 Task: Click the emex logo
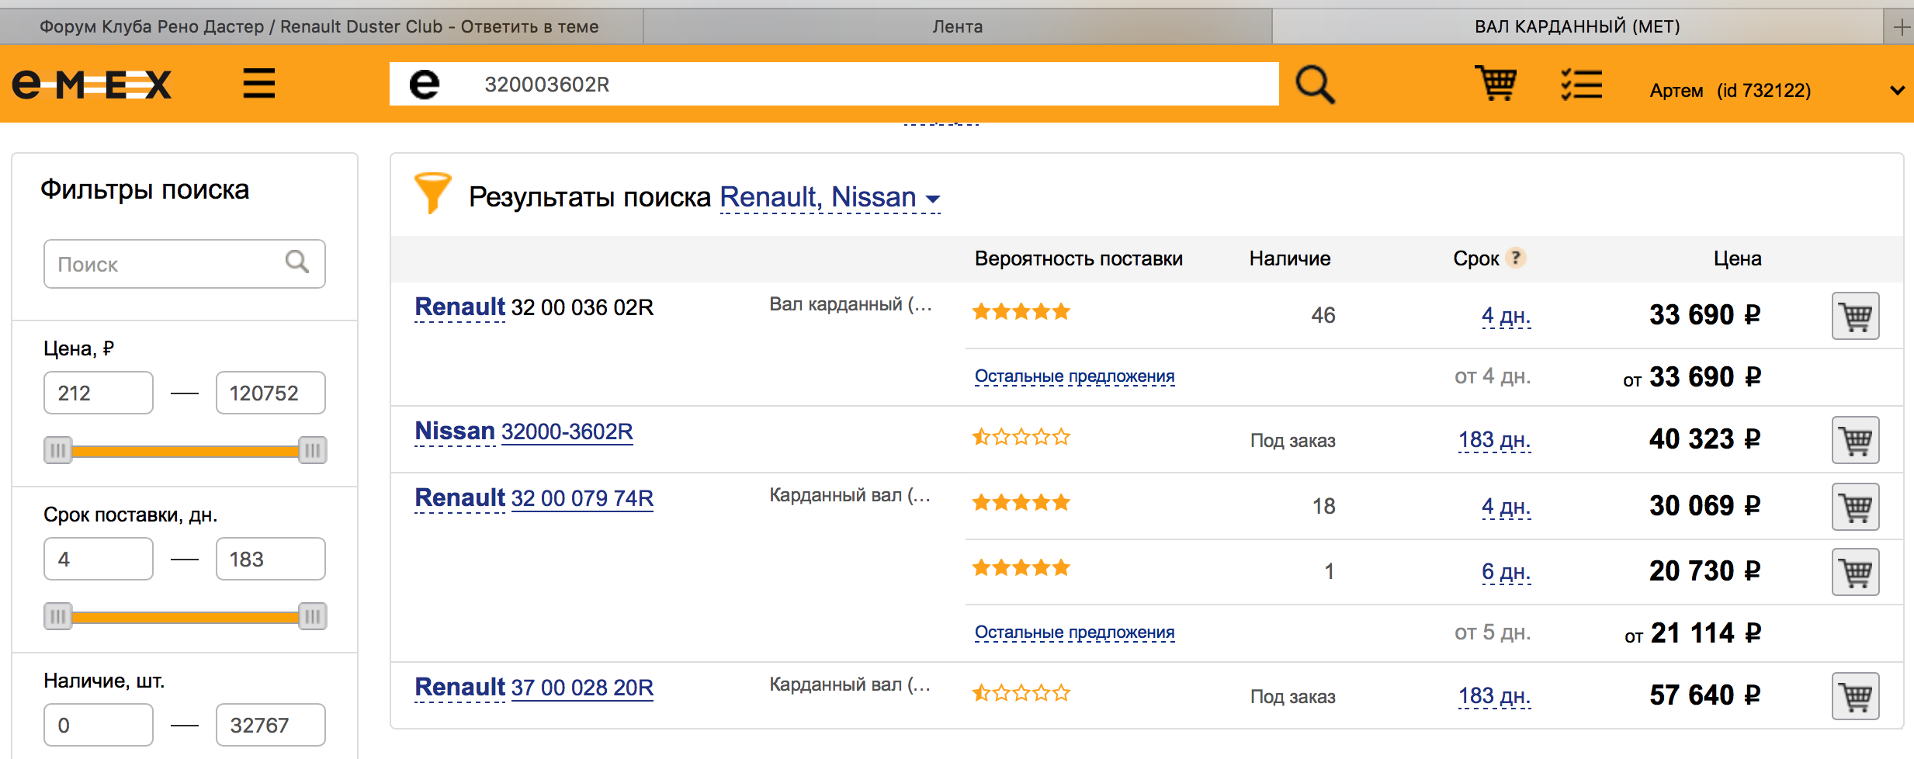pos(92,84)
